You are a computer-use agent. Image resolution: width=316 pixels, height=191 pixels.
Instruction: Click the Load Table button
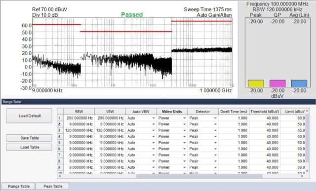point(29,147)
